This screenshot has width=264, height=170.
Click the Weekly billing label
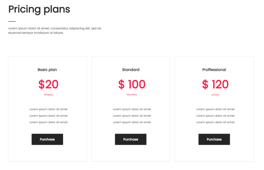(48, 95)
